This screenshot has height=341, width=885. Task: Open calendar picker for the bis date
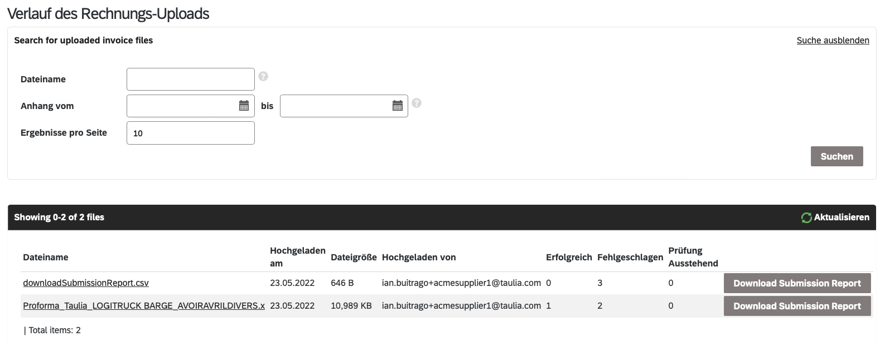(397, 106)
